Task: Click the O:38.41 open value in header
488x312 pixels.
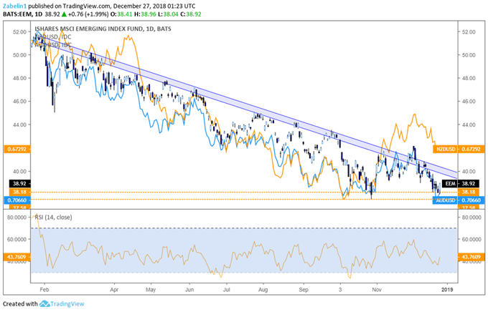Action: coord(122,14)
